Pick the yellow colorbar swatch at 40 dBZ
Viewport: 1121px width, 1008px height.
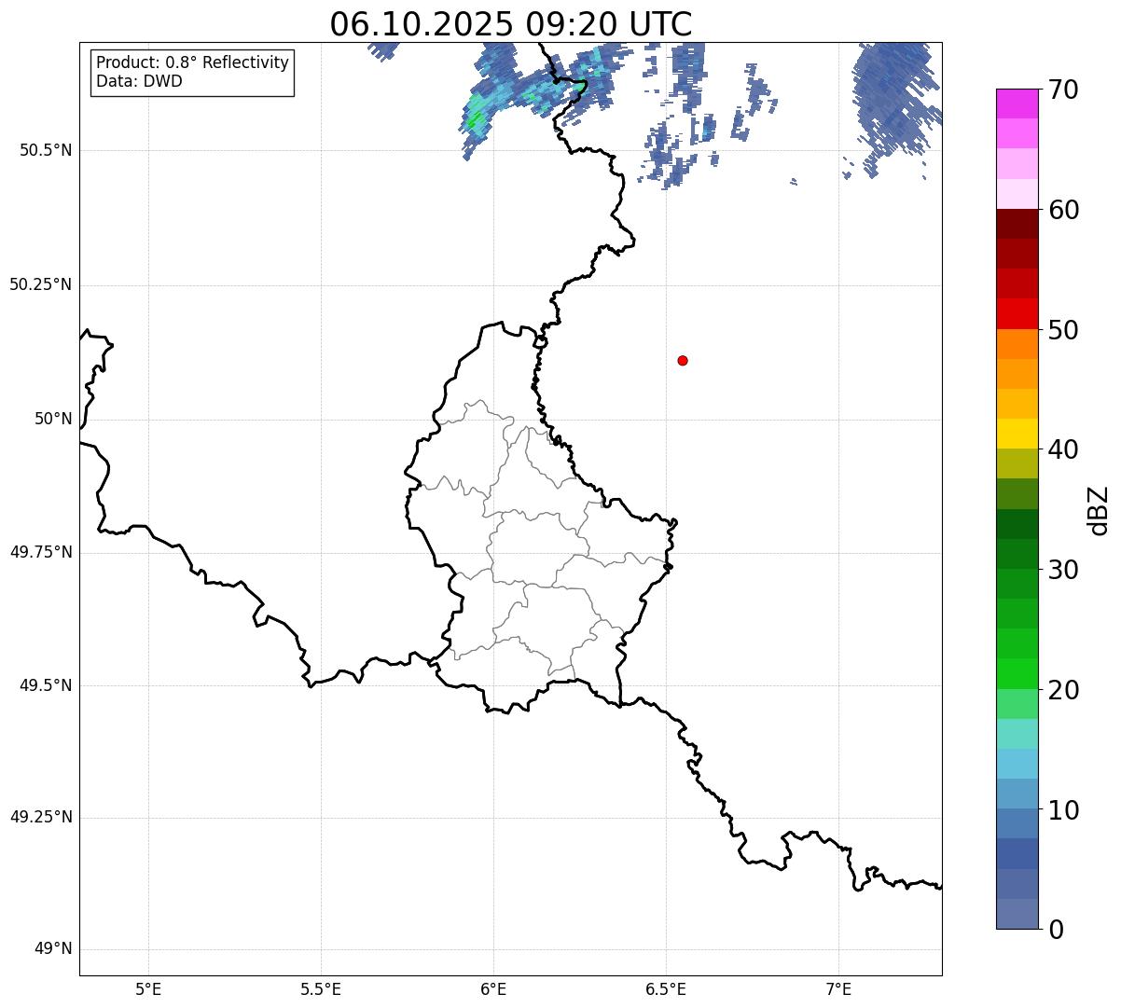tap(1017, 435)
